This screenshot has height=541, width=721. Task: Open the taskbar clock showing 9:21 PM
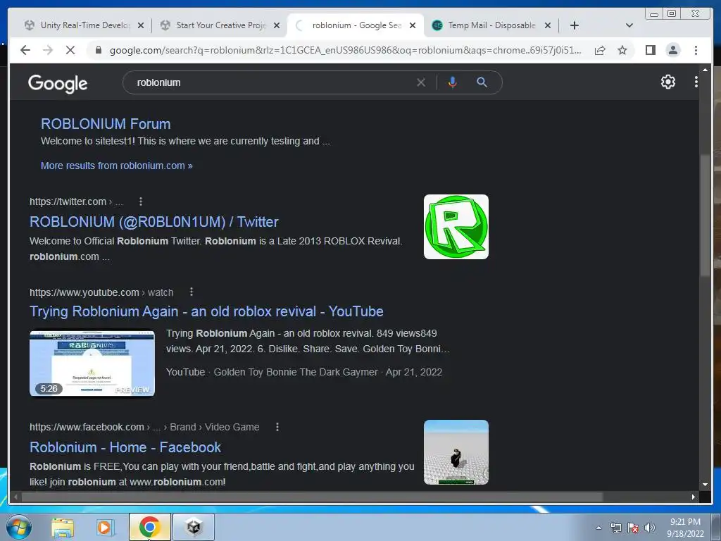click(x=685, y=528)
